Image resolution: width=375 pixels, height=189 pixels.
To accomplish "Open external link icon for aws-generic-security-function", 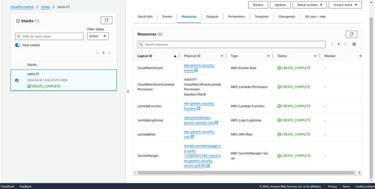I will (x=199, y=109).
